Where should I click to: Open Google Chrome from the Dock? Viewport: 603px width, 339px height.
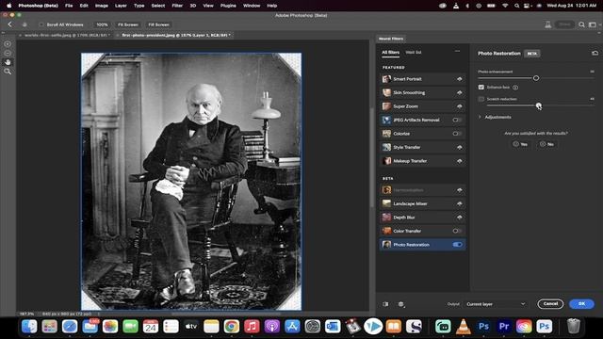(x=231, y=327)
